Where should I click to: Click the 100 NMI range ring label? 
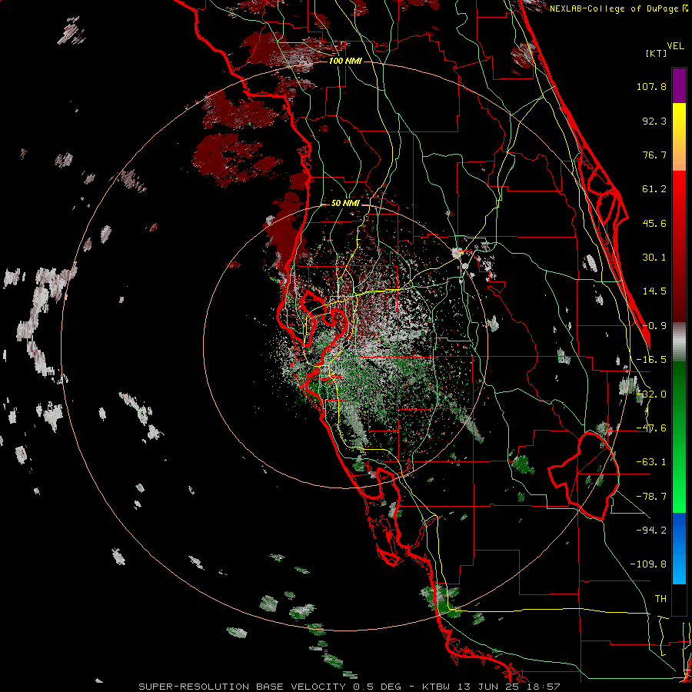[x=345, y=61]
